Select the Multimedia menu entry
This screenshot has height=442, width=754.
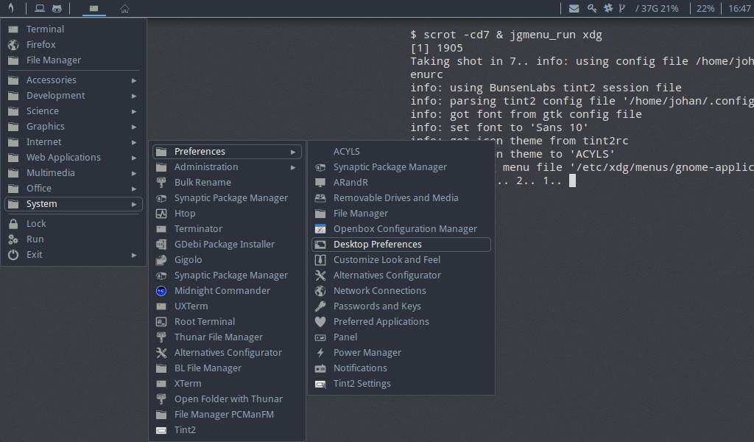(x=54, y=172)
